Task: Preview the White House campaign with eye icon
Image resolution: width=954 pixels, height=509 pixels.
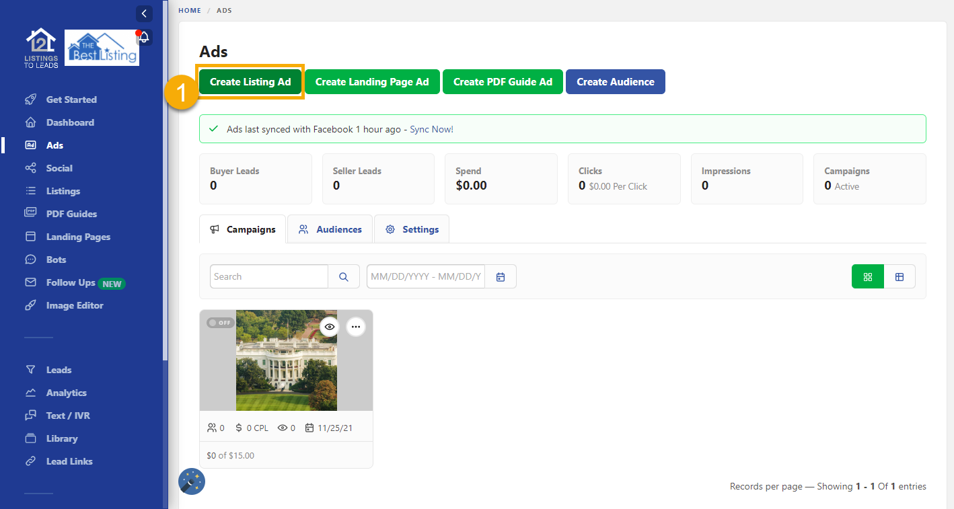Action: [x=329, y=327]
